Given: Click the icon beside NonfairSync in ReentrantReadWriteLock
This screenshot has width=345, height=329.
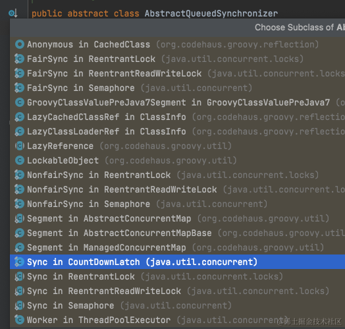Looking at the screenshot, I should click(x=20, y=189).
